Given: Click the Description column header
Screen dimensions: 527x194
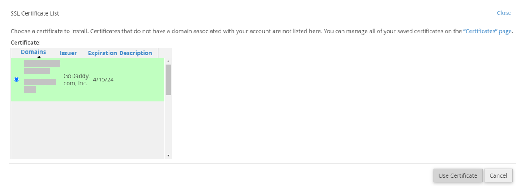Looking at the screenshot, I should pos(136,53).
